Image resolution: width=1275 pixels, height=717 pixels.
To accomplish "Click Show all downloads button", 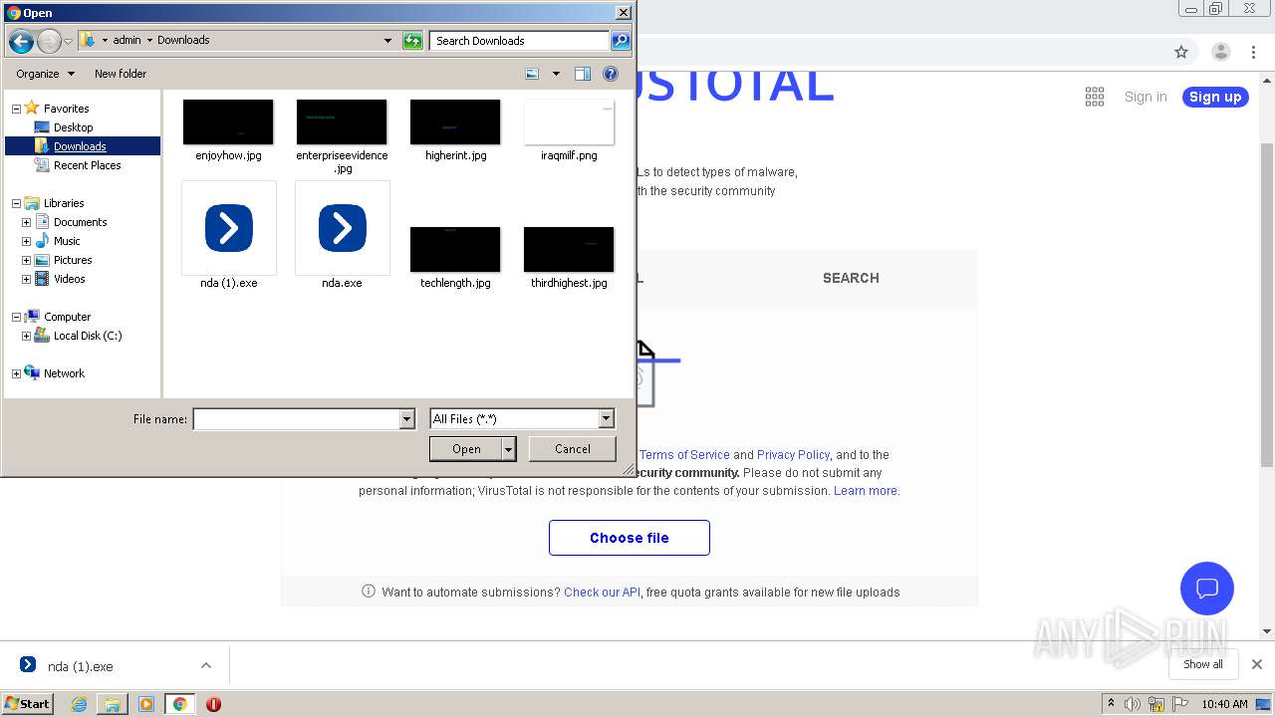I will click(x=1203, y=664).
